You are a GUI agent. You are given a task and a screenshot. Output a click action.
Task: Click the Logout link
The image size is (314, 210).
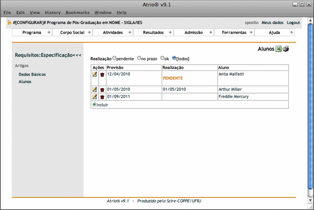[293, 23]
